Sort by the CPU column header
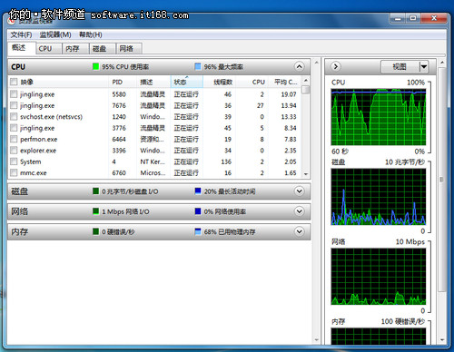The height and width of the screenshot is (352, 454). 252,82
